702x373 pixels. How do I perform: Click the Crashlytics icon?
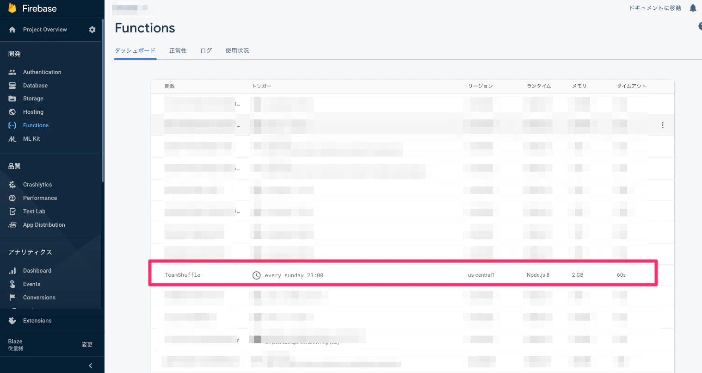point(12,185)
